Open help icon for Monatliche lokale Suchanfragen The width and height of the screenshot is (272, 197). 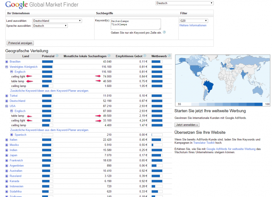click(109, 56)
